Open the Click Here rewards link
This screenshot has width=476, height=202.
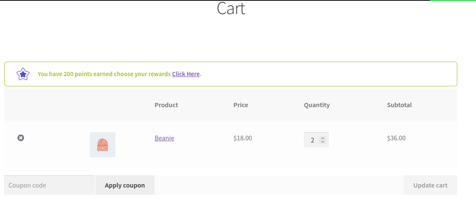(186, 74)
